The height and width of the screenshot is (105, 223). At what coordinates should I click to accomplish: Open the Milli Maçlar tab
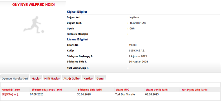(x=52, y=78)
